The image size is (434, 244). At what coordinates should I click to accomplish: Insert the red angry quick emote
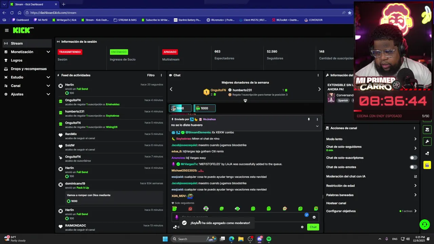click(190, 209)
